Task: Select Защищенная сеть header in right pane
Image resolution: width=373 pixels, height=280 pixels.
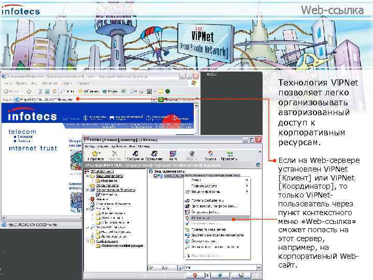Action: coord(169,172)
